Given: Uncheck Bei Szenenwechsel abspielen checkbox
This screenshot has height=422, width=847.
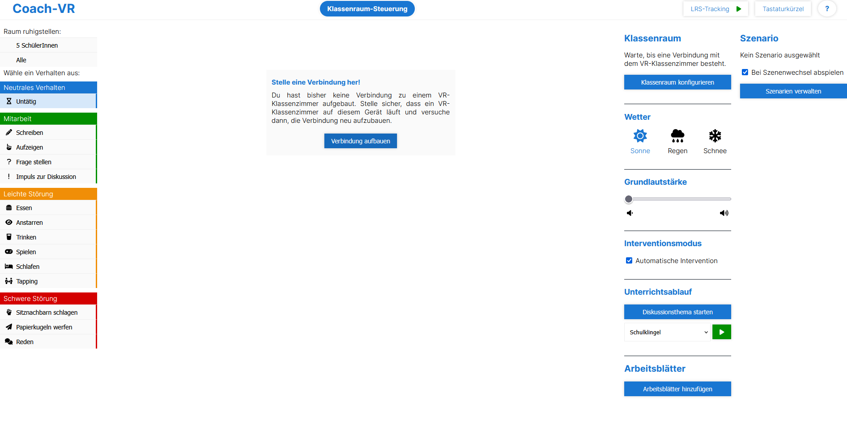Looking at the screenshot, I should (x=745, y=72).
